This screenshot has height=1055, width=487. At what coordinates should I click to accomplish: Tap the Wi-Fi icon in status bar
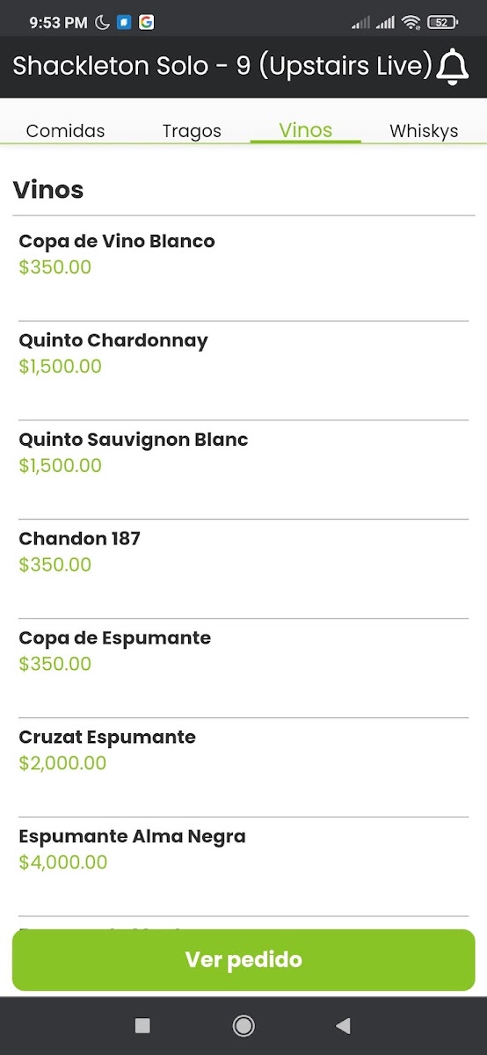pyautogui.click(x=411, y=23)
